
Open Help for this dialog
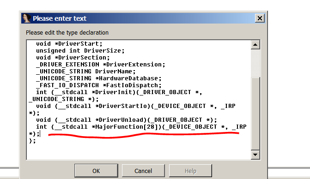pos(190,171)
